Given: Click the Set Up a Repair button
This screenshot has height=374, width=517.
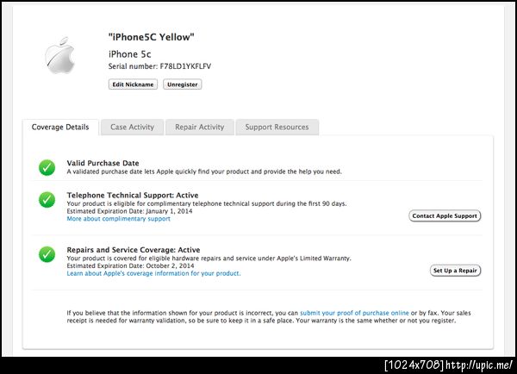Looking at the screenshot, I should [x=455, y=271].
